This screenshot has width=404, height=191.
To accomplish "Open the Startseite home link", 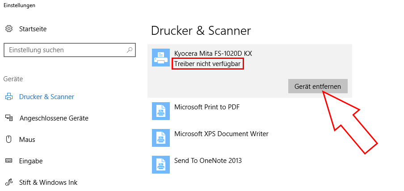I will [33, 29].
